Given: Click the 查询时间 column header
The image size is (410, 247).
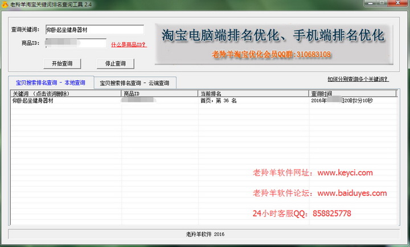Looking at the screenshot, I should tap(352, 93).
